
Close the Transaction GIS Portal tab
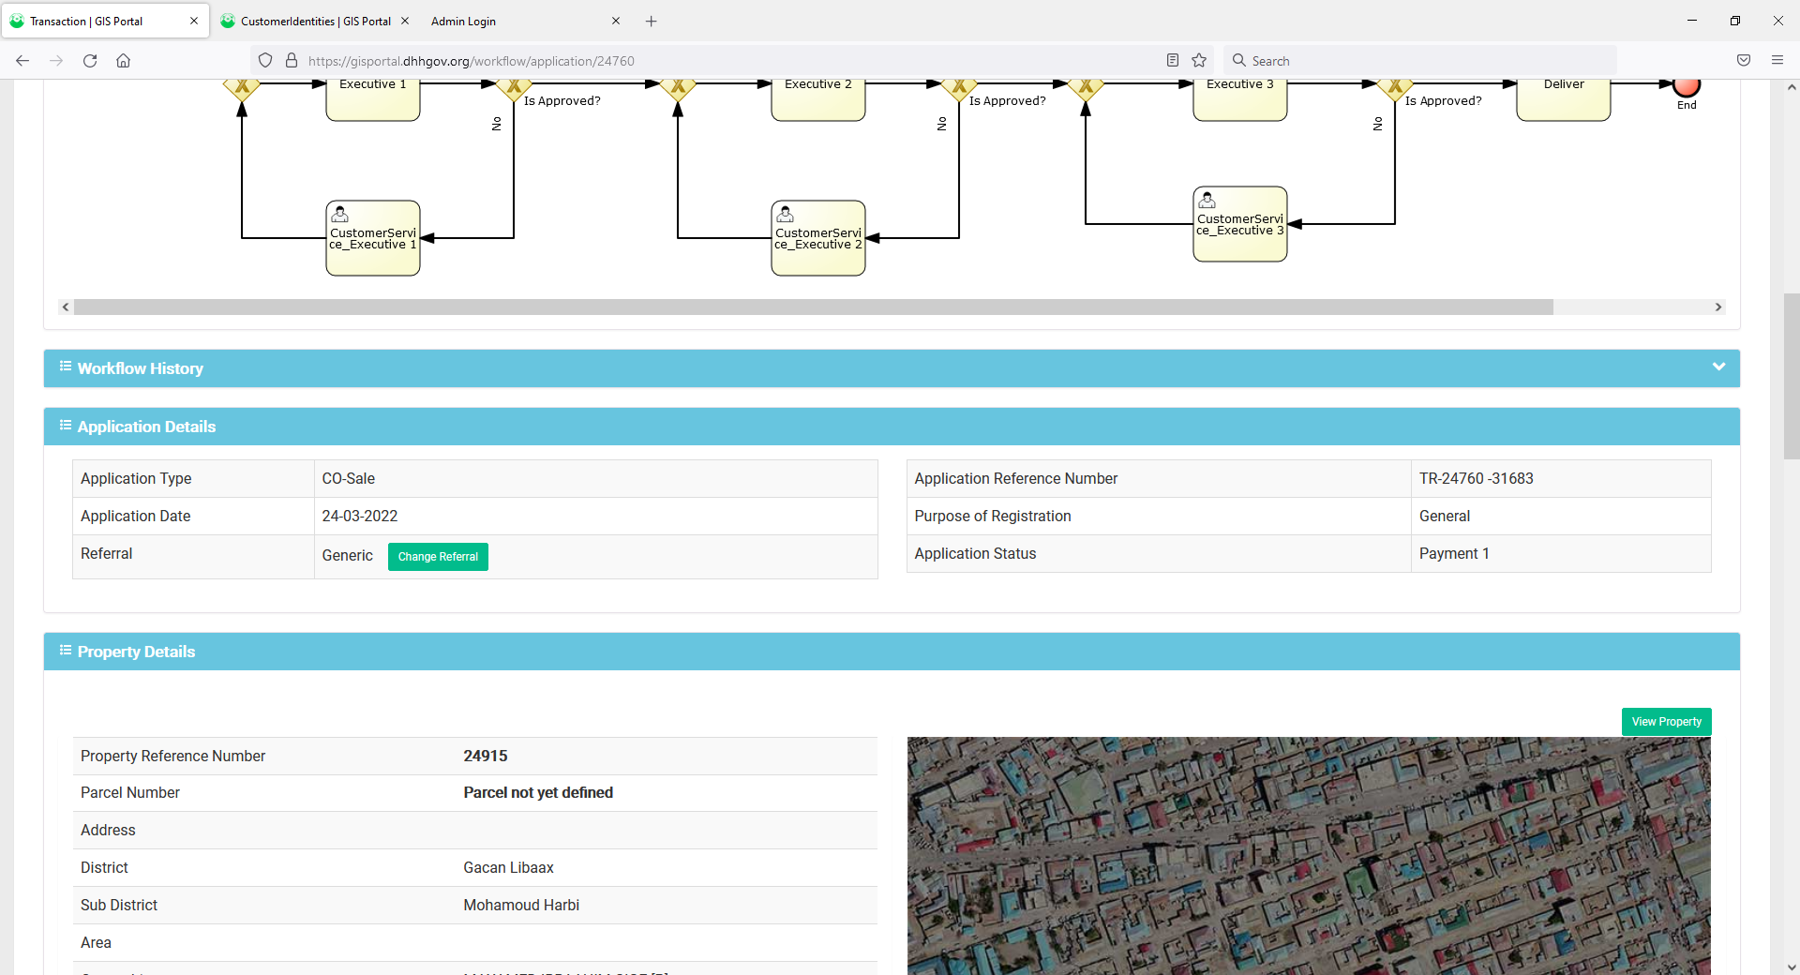[x=194, y=21]
